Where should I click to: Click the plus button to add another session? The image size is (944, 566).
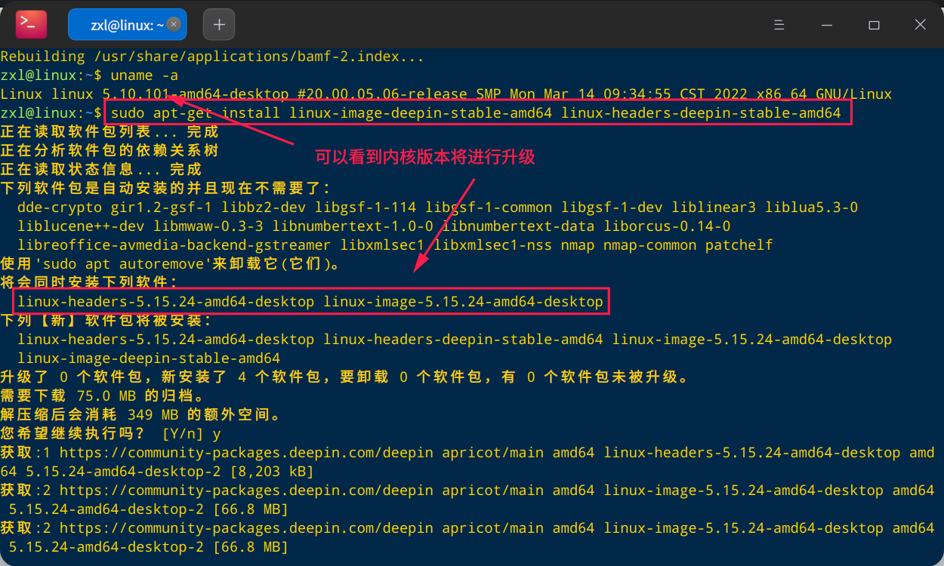(218, 24)
